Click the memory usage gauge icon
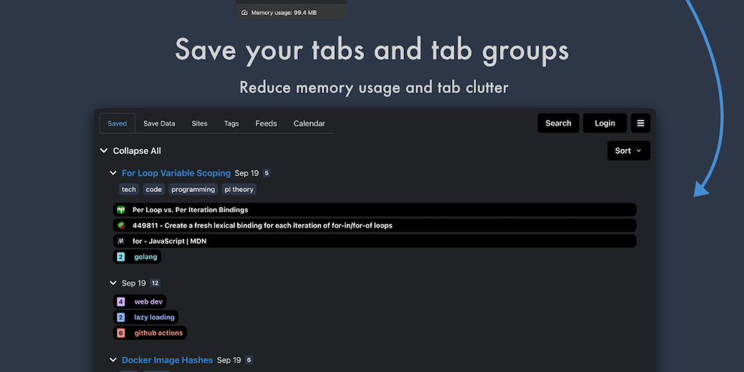This screenshot has height=372, width=744. [x=244, y=12]
